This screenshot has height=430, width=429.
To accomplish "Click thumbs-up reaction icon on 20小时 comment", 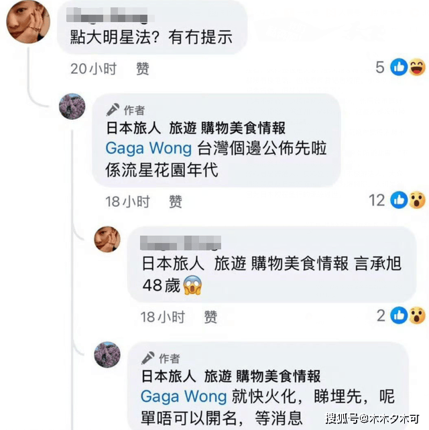I will pos(399,67).
